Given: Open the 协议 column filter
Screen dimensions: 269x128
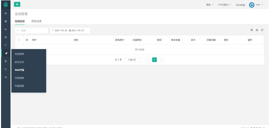Looking at the screenshot, I should 160,40.
